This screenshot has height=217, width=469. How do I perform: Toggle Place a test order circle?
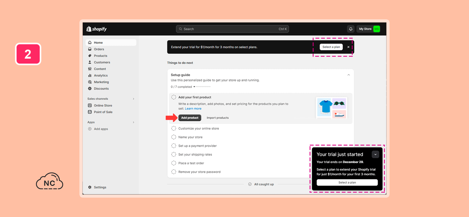pos(174,163)
